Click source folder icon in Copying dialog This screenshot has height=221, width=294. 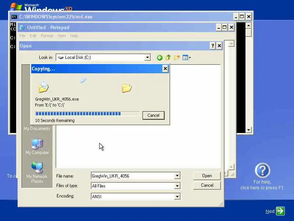(x=43, y=87)
